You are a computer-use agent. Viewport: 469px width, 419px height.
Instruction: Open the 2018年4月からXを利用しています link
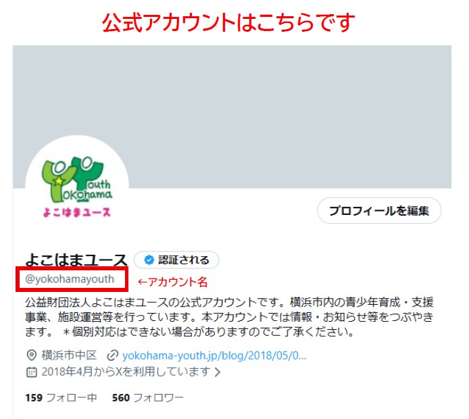coord(126,372)
